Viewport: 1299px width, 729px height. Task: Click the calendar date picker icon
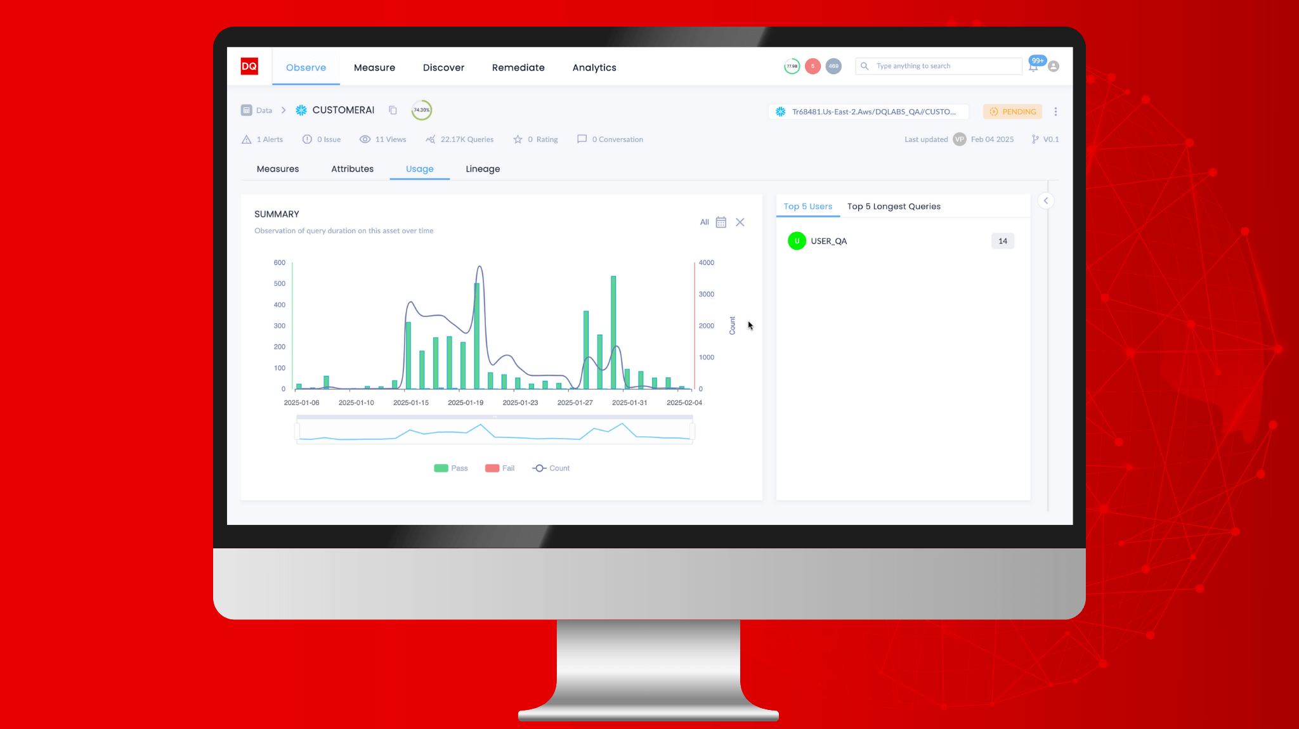(x=721, y=222)
